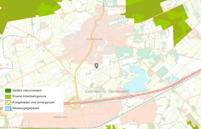Image resolution: width=201 pixels, height=129 pixels.
Task: Click the blue striped Weidevogelgebieden legend icon
Action: pyautogui.click(x=8, y=108)
